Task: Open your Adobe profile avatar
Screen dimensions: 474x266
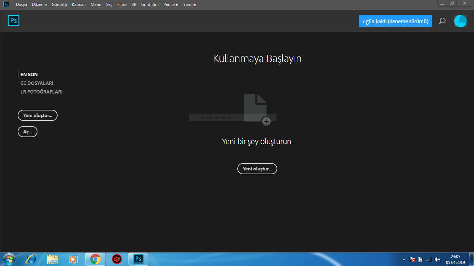Action: pos(460,21)
